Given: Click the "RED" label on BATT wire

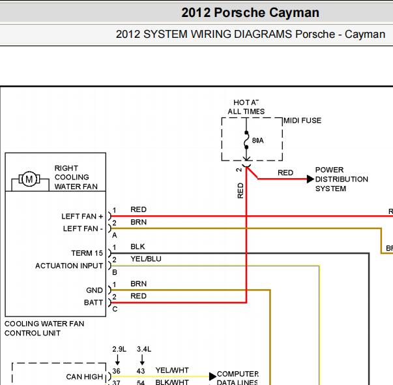Looking at the screenshot, I should point(138,296).
